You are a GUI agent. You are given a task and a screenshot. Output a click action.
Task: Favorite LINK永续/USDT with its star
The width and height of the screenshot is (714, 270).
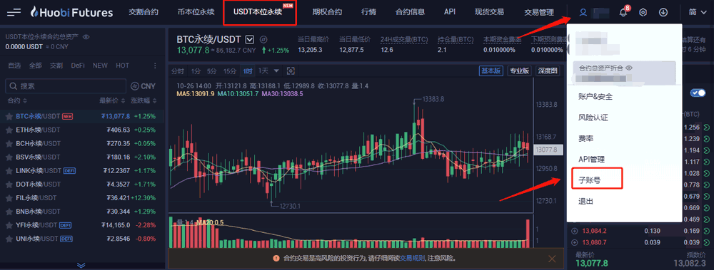(9, 171)
